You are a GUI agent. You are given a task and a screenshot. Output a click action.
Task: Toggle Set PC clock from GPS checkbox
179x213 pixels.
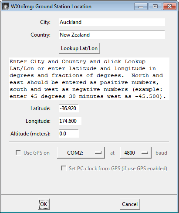(64, 168)
